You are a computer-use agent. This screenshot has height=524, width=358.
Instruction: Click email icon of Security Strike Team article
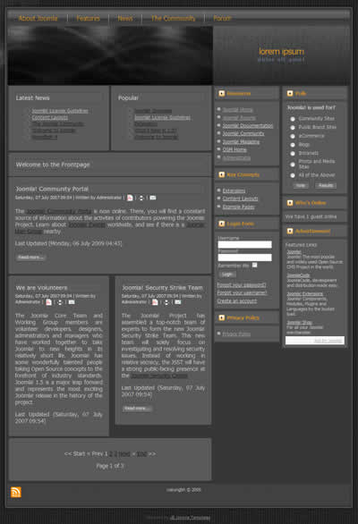tap(178, 302)
